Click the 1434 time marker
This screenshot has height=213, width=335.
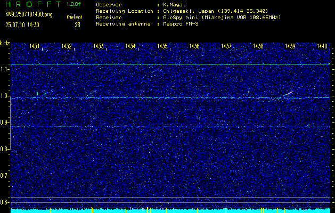click(x=130, y=46)
